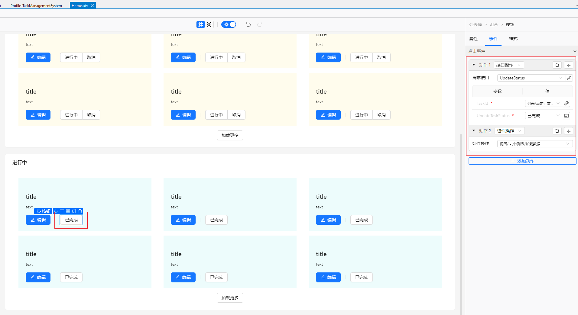The width and height of the screenshot is (578, 315).
Task: Switch to the 样式 tab
Action: pyautogui.click(x=513, y=39)
